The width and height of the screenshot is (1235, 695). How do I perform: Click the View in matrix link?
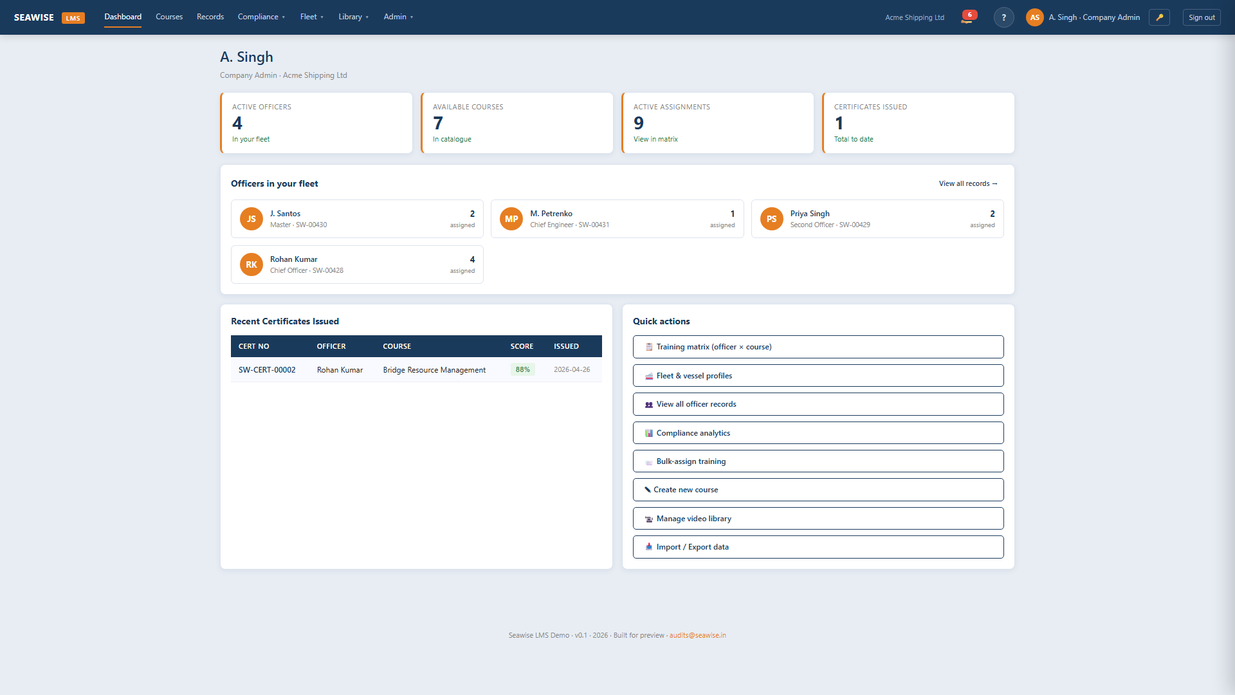click(655, 139)
